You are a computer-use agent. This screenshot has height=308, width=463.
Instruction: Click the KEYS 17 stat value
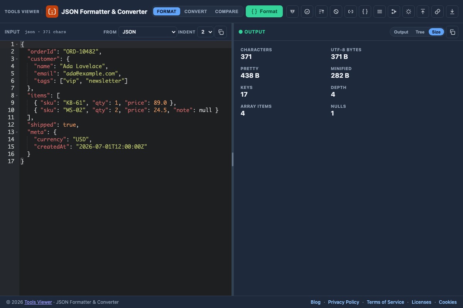point(244,94)
